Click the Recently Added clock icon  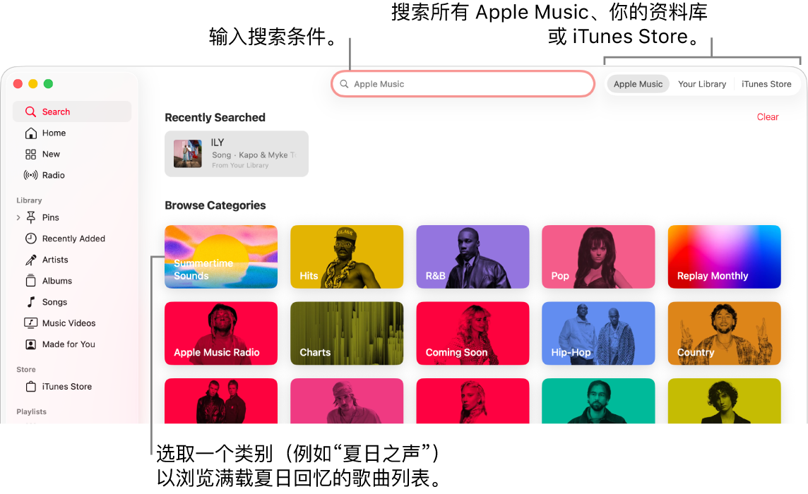(31, 239)
